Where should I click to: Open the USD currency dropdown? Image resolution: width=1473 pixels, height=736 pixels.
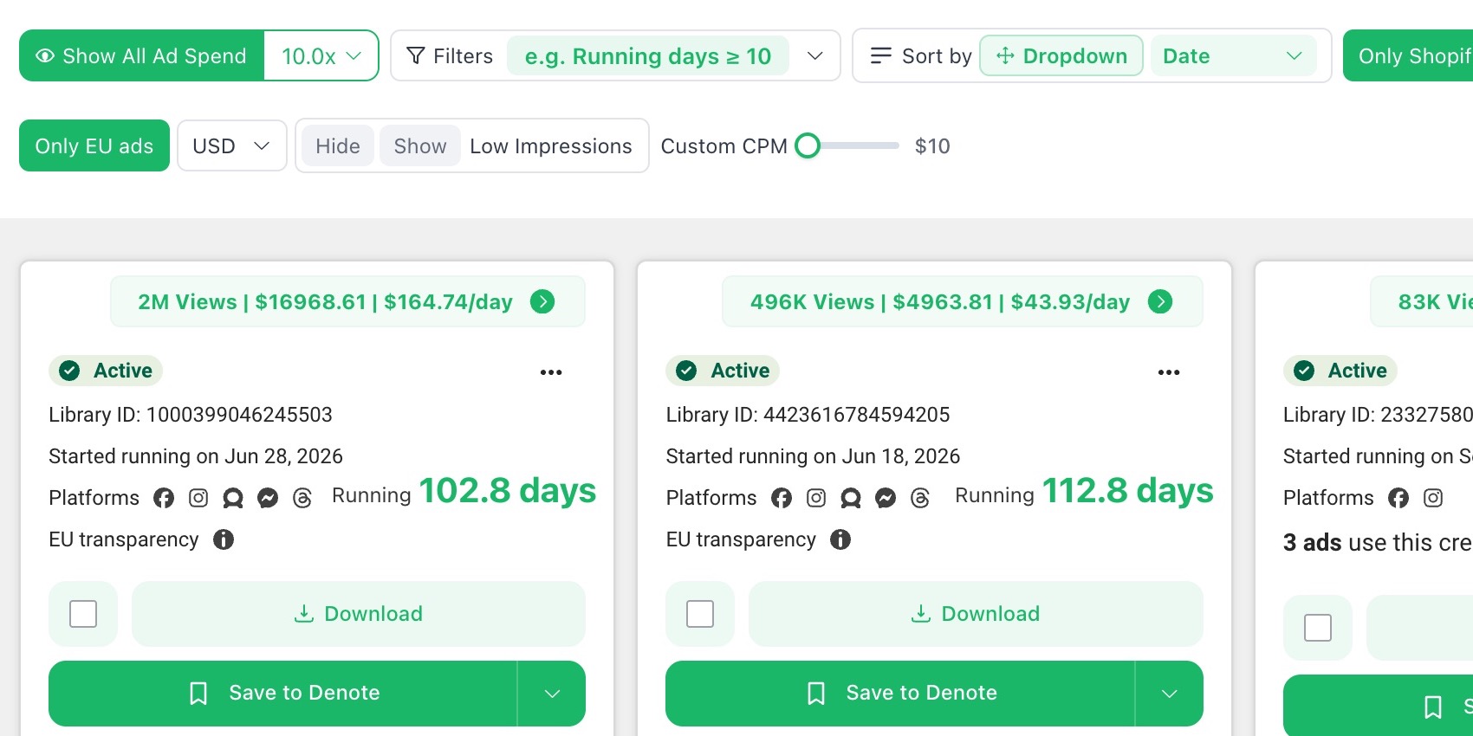coord(232,146)
